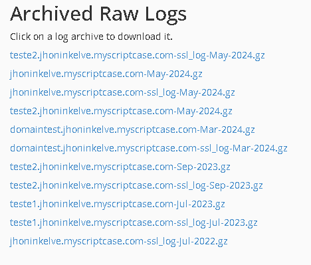Select the oldest log archive from 2022
Viewport: 311px width, 265px height.
pyautogui.click(x=119, y=241)
